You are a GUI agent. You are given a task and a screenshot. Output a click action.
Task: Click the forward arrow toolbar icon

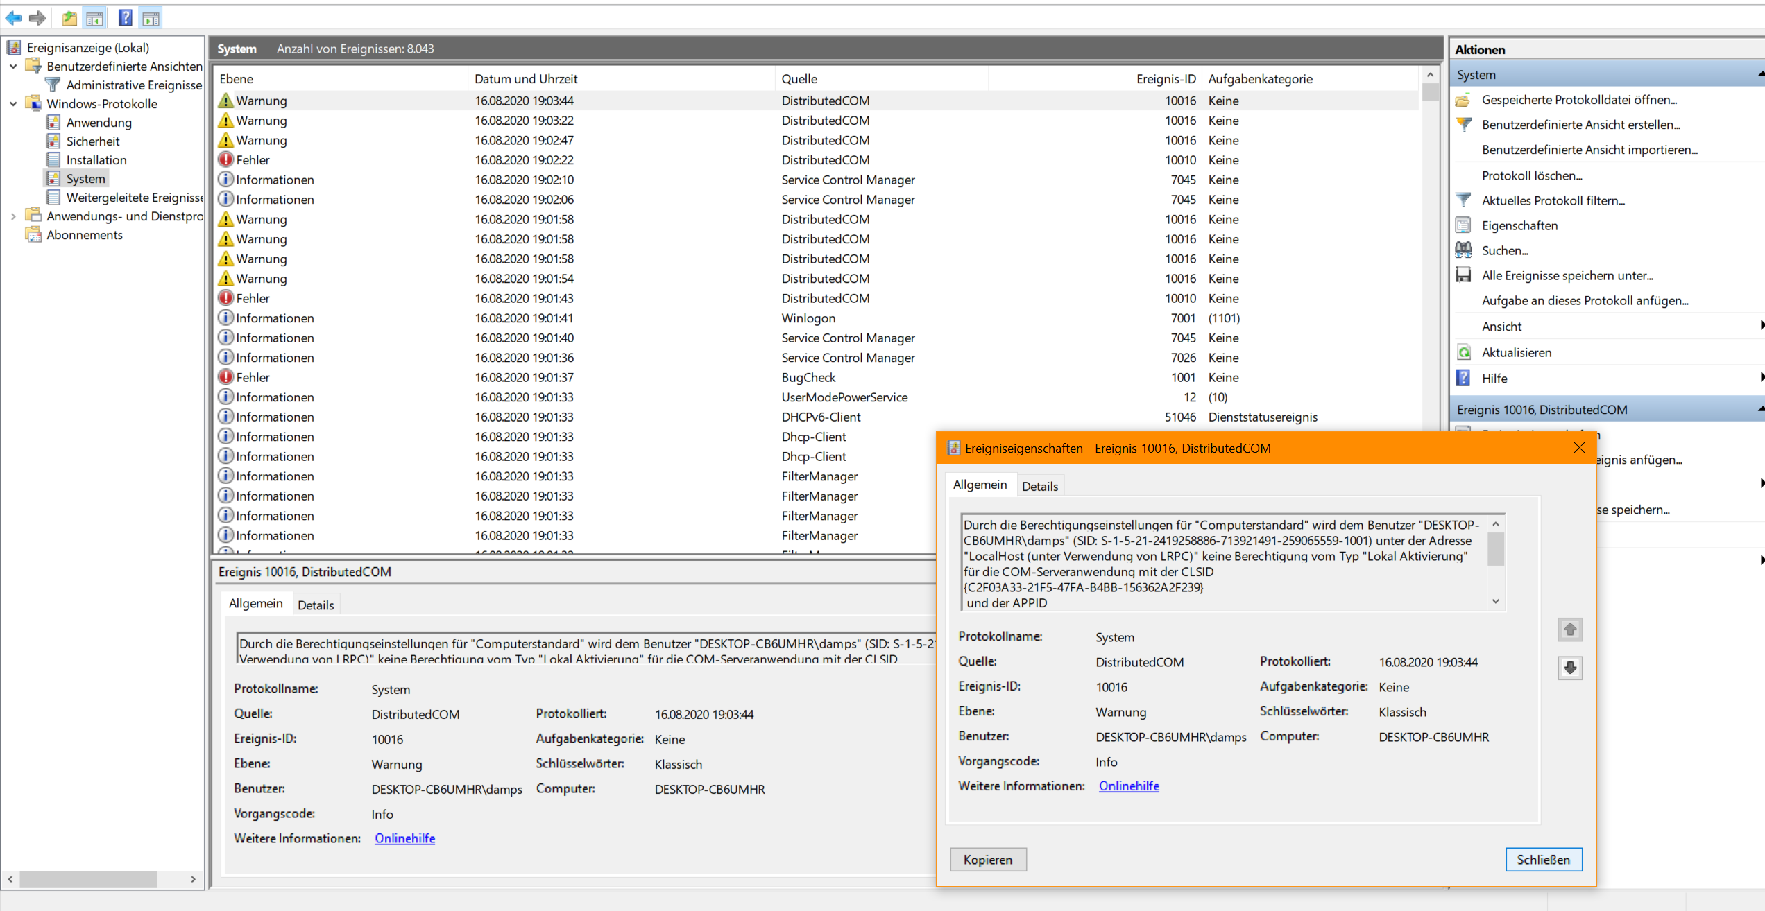coord(37,18)
